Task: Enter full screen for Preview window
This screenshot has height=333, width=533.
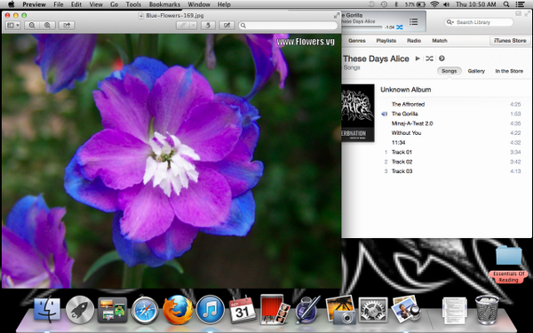Action: (x=337, y=15)
